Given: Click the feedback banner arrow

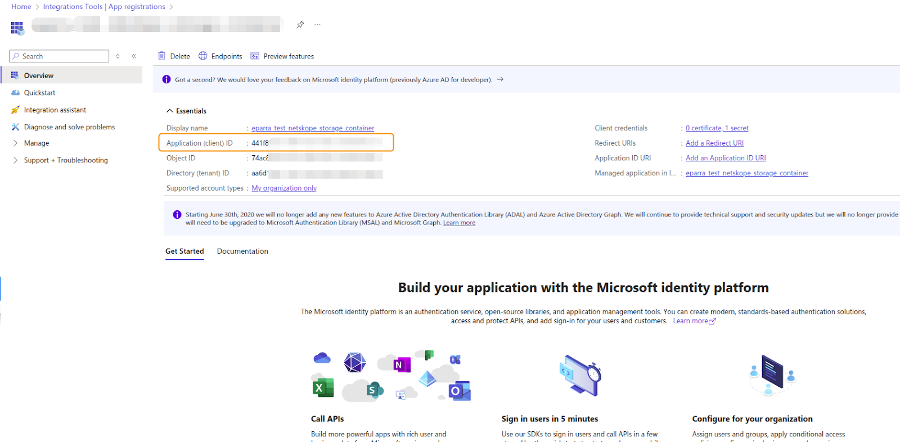Looking at the screenshot, I should pos(500,80).
